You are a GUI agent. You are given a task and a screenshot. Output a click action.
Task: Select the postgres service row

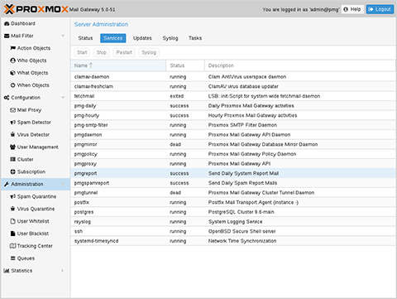233,212
